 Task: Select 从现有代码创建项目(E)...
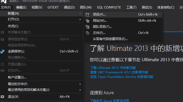tap(123, 39)
